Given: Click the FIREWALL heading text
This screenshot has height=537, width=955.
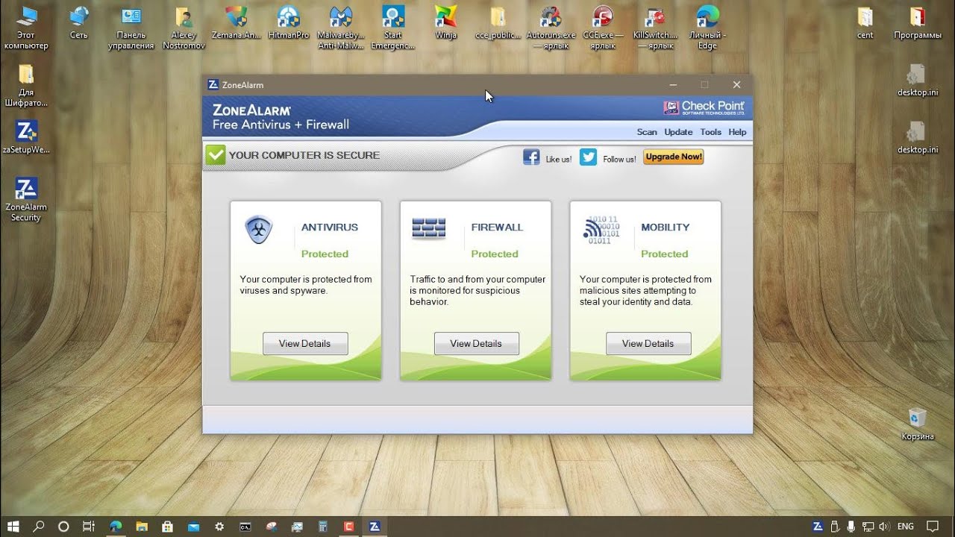Looking at the screenshot, I should [497, 227].
